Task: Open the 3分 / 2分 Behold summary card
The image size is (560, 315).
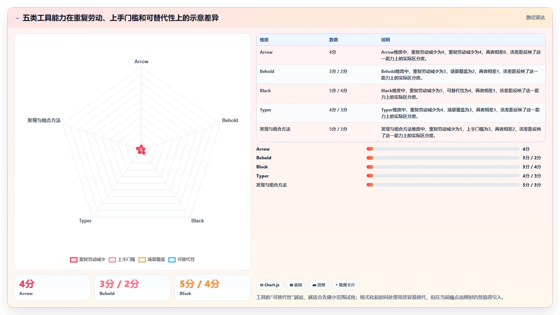Action: [x=132, y=287]
